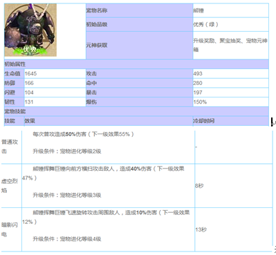276x255 pixels.
Task: Click the 冷却时间 column header
Action: (x=231, y=121)
